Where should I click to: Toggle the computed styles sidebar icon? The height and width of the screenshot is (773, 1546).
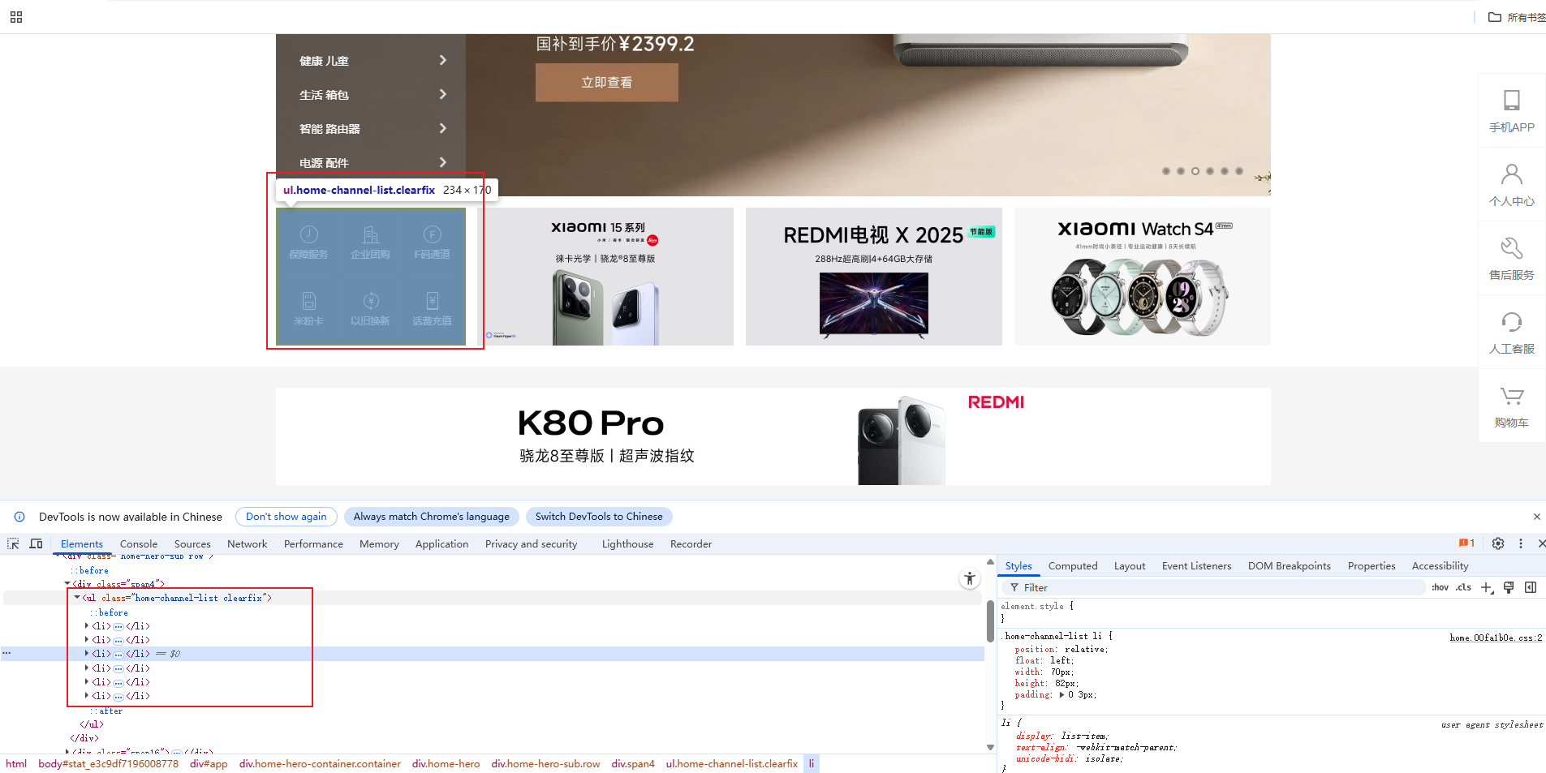pyautogui.click(x=1531, y=587)
